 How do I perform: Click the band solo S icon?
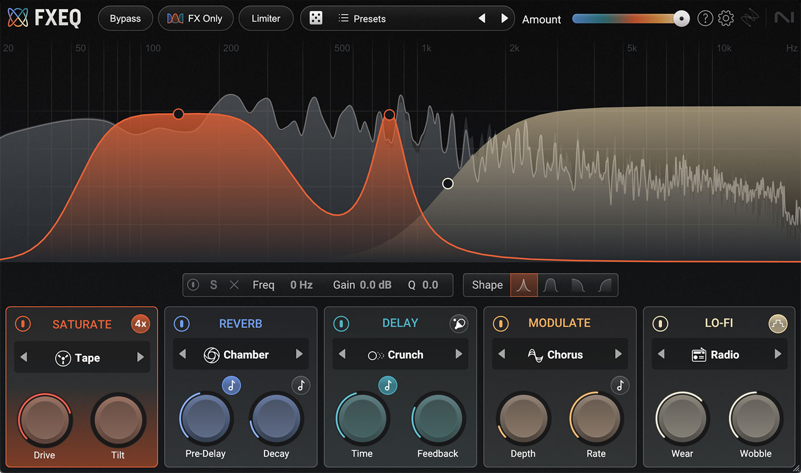click(213, 285)
